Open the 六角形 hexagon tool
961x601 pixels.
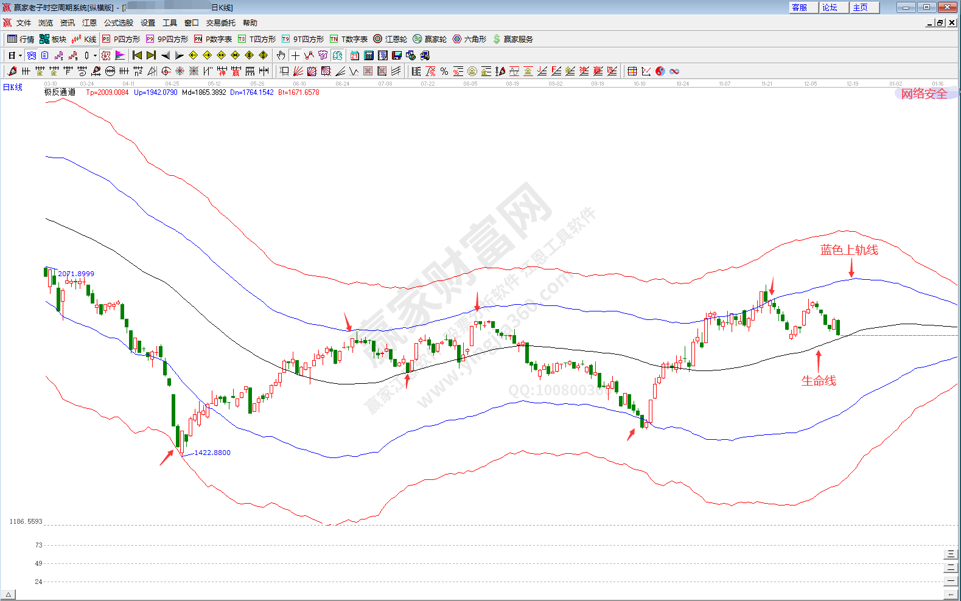point(469,39)
